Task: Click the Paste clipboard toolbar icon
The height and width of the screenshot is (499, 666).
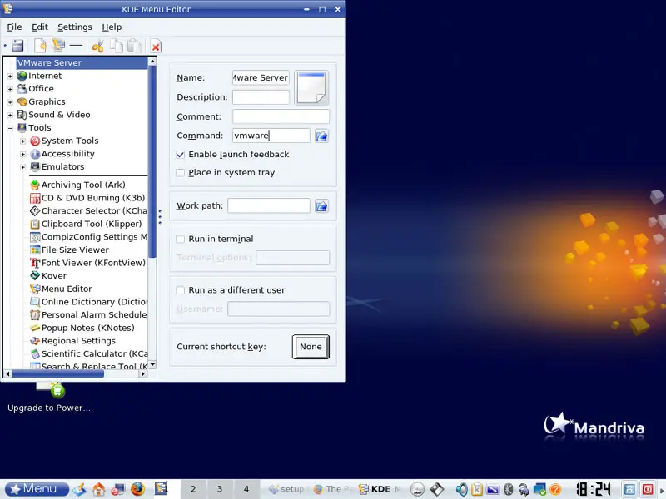Action: pos(134,46)
